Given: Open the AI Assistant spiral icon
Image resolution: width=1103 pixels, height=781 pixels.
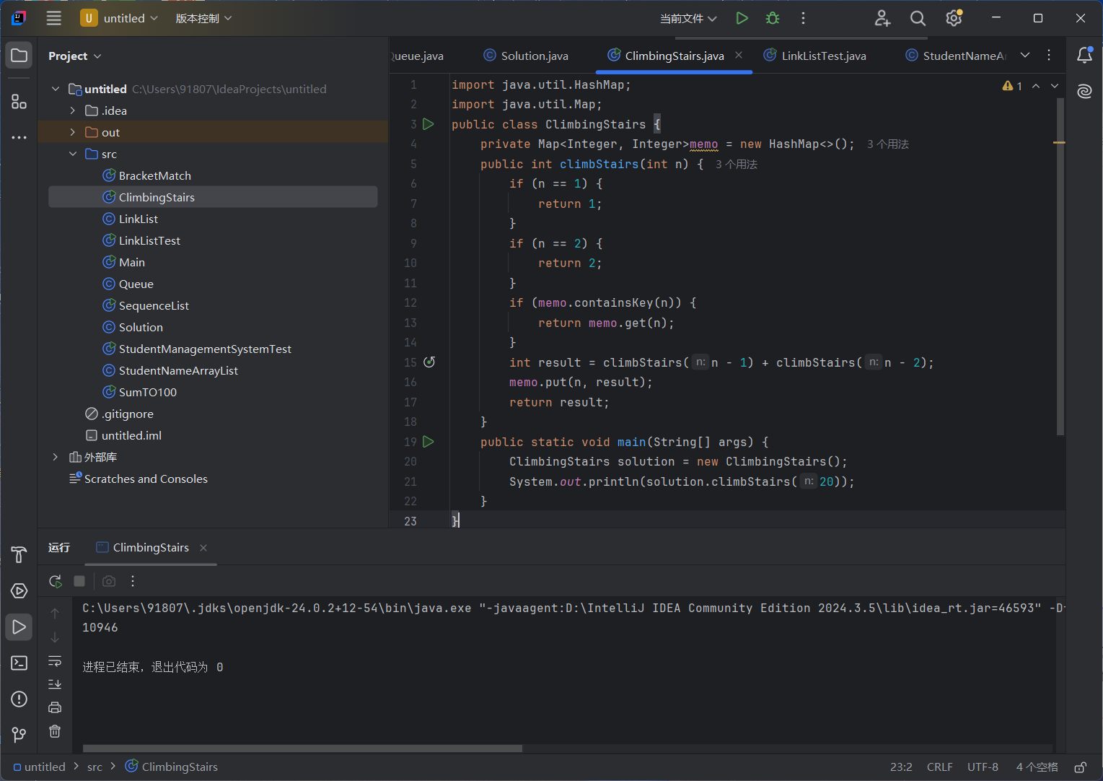Looking at the screenshot, I should click(x=1084, y=91).
